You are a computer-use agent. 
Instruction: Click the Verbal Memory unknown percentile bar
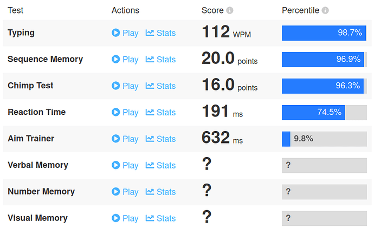(x=324, y=165)
